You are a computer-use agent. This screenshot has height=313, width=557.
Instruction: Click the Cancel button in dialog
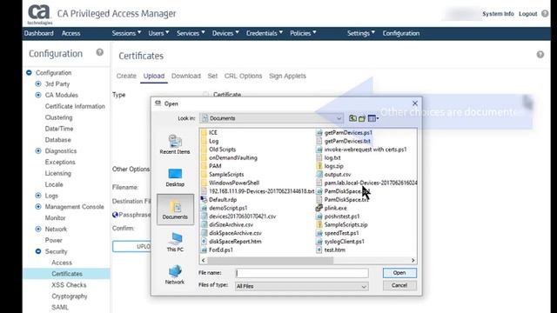pyautogui.click(x=399, y=285)
